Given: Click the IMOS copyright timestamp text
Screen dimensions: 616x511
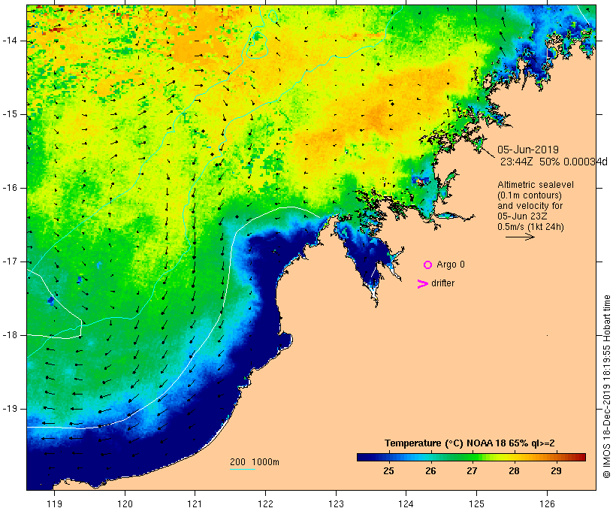Looking at the screenshot, I should pyautogui.click(x=607, y=386).
